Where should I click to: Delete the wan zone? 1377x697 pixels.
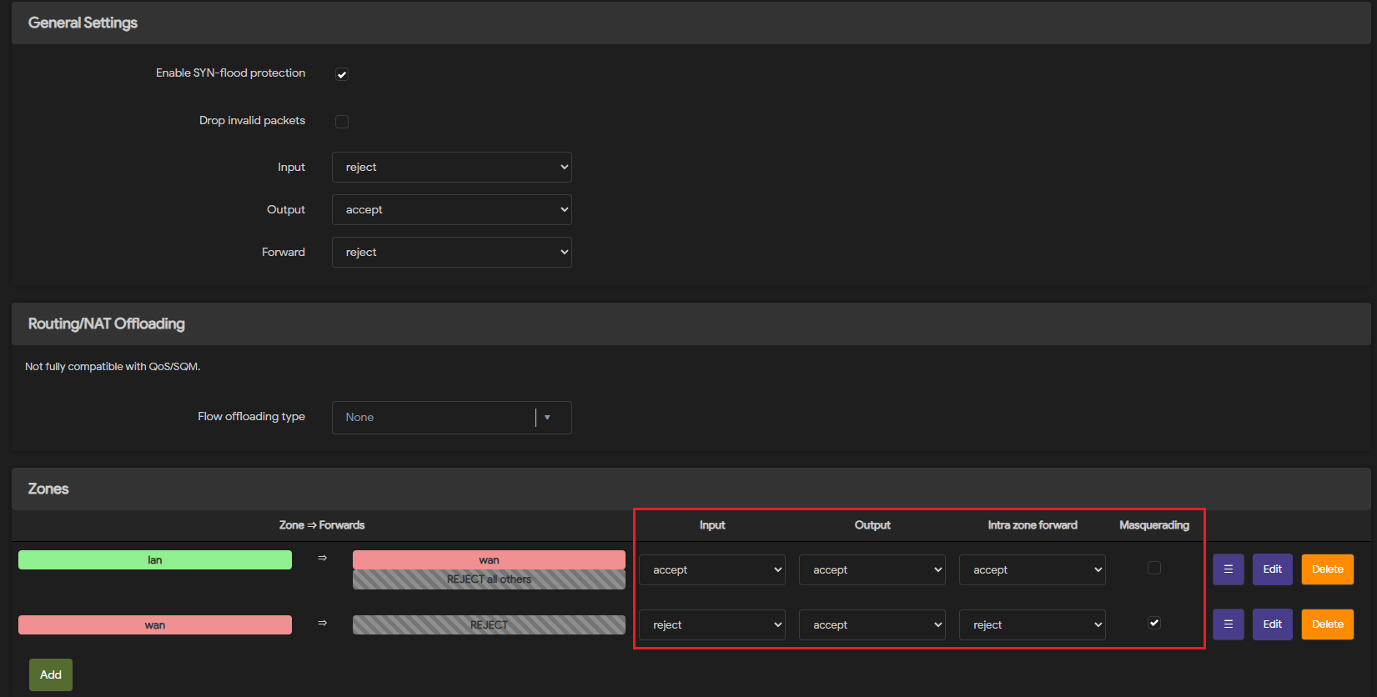pos(1327,624)
